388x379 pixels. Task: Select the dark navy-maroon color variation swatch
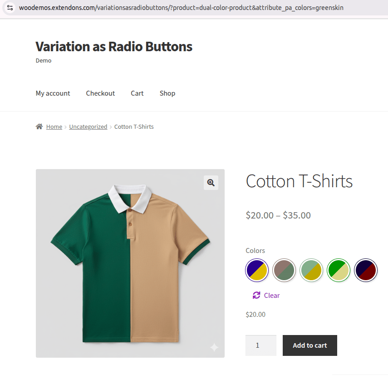pyautogui.click(x=366, y=270)
